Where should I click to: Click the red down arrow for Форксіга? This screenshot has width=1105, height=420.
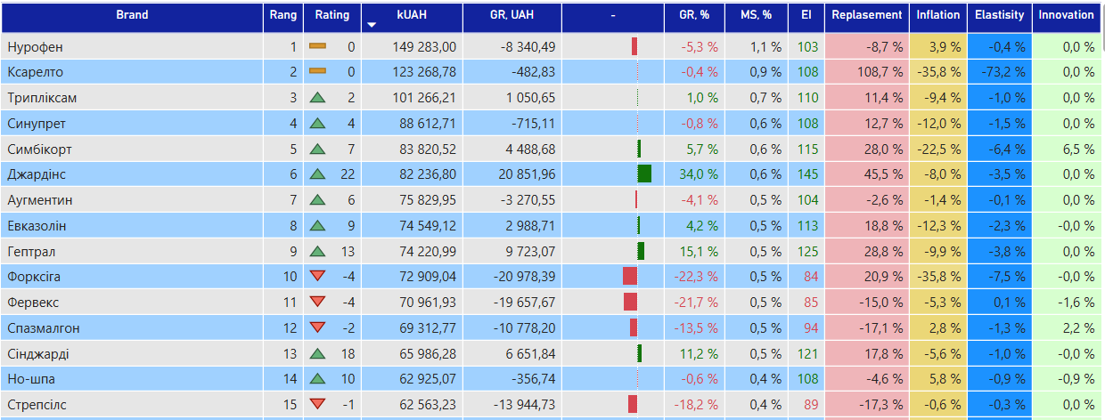click(x=317, y=277)
